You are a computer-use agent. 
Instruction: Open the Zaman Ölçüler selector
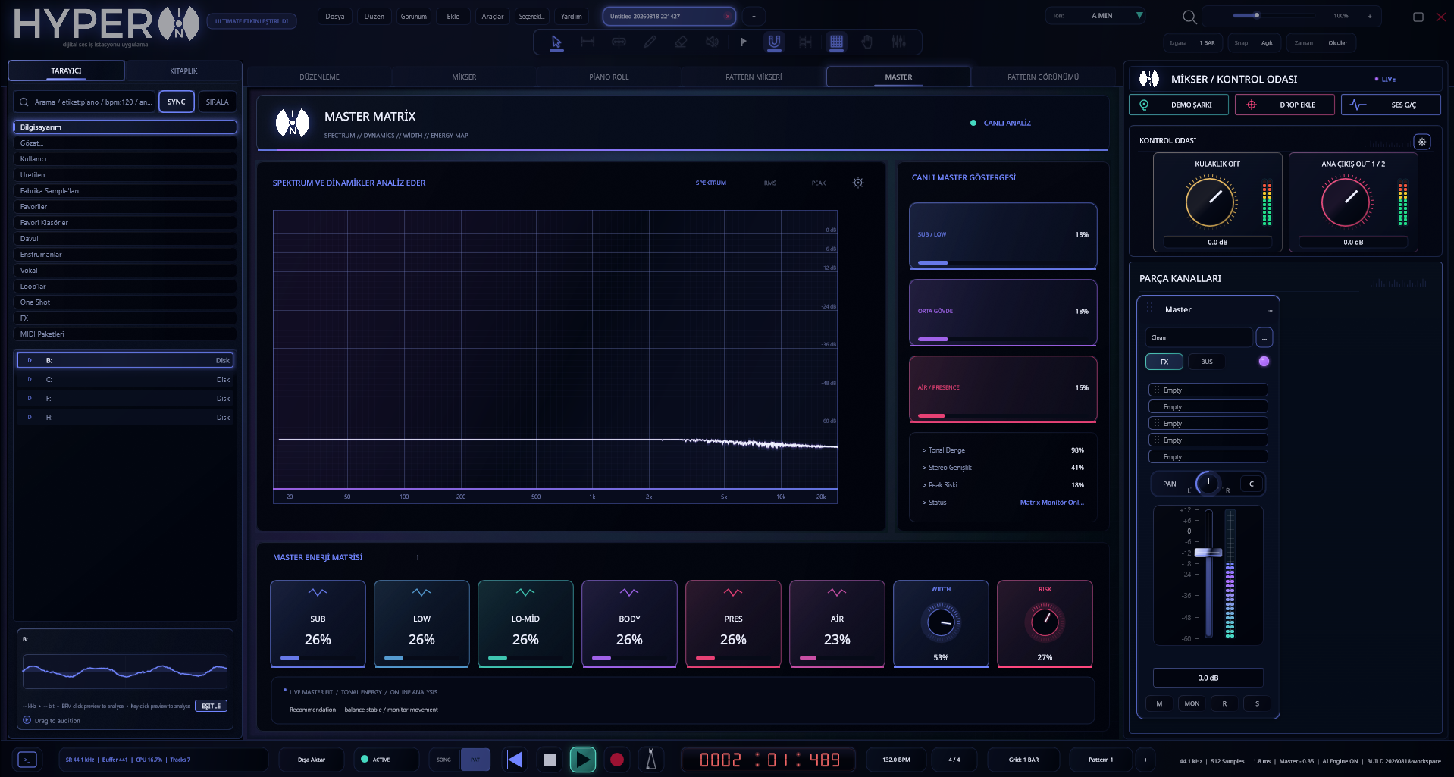pos(1321,43)
